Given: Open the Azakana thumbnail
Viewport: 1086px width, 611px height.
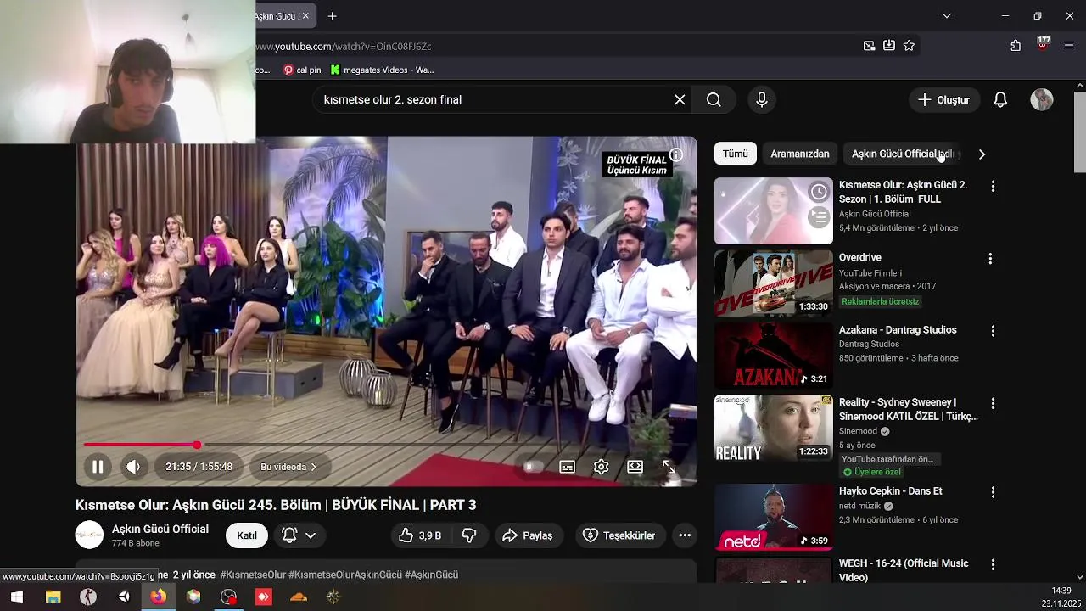Looking at the screenshot, I should pyautogui.click(x=774, y=356).
